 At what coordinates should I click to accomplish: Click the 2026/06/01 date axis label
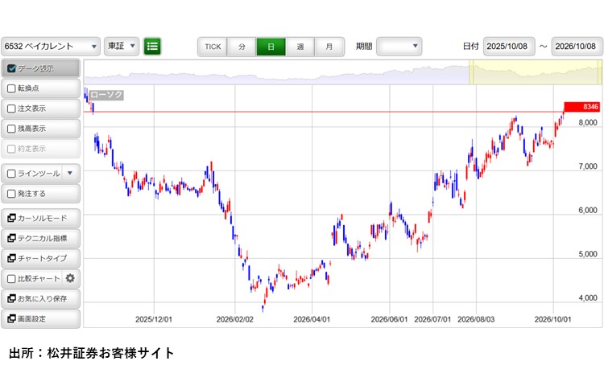tap(389, 319)
